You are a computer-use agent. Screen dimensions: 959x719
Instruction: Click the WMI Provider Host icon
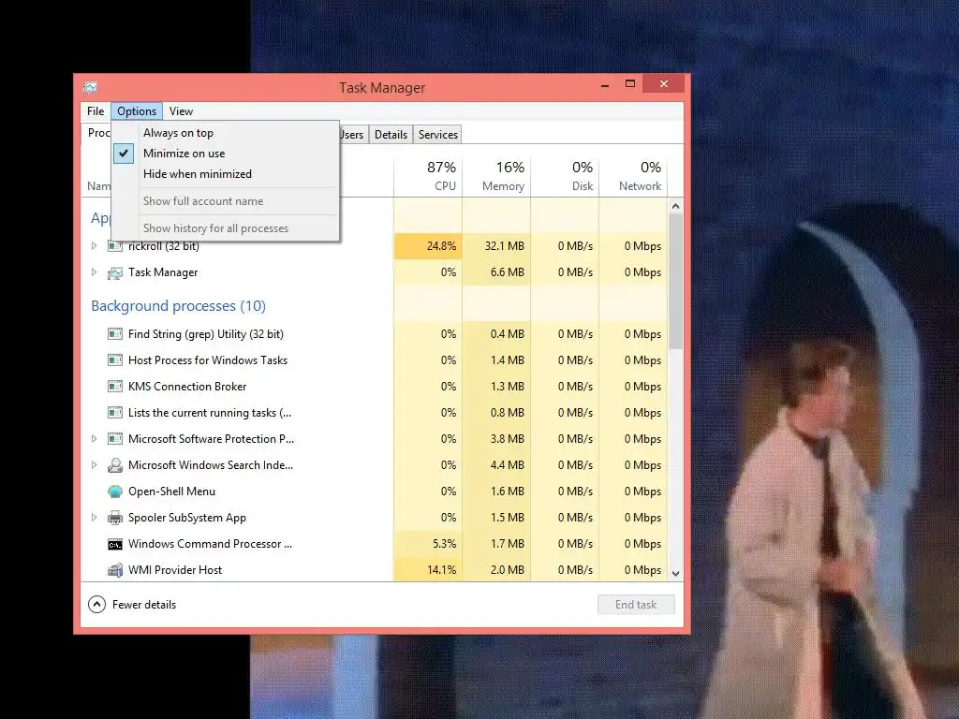115,570
